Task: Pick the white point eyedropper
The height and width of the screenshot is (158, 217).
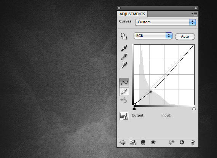Action: [x=124, y=65]
